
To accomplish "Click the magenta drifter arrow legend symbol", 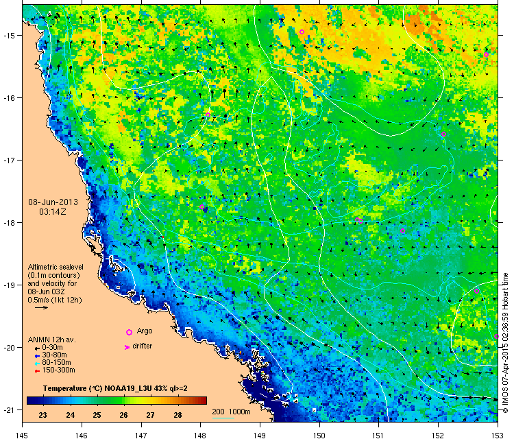I will coord(127,347).
